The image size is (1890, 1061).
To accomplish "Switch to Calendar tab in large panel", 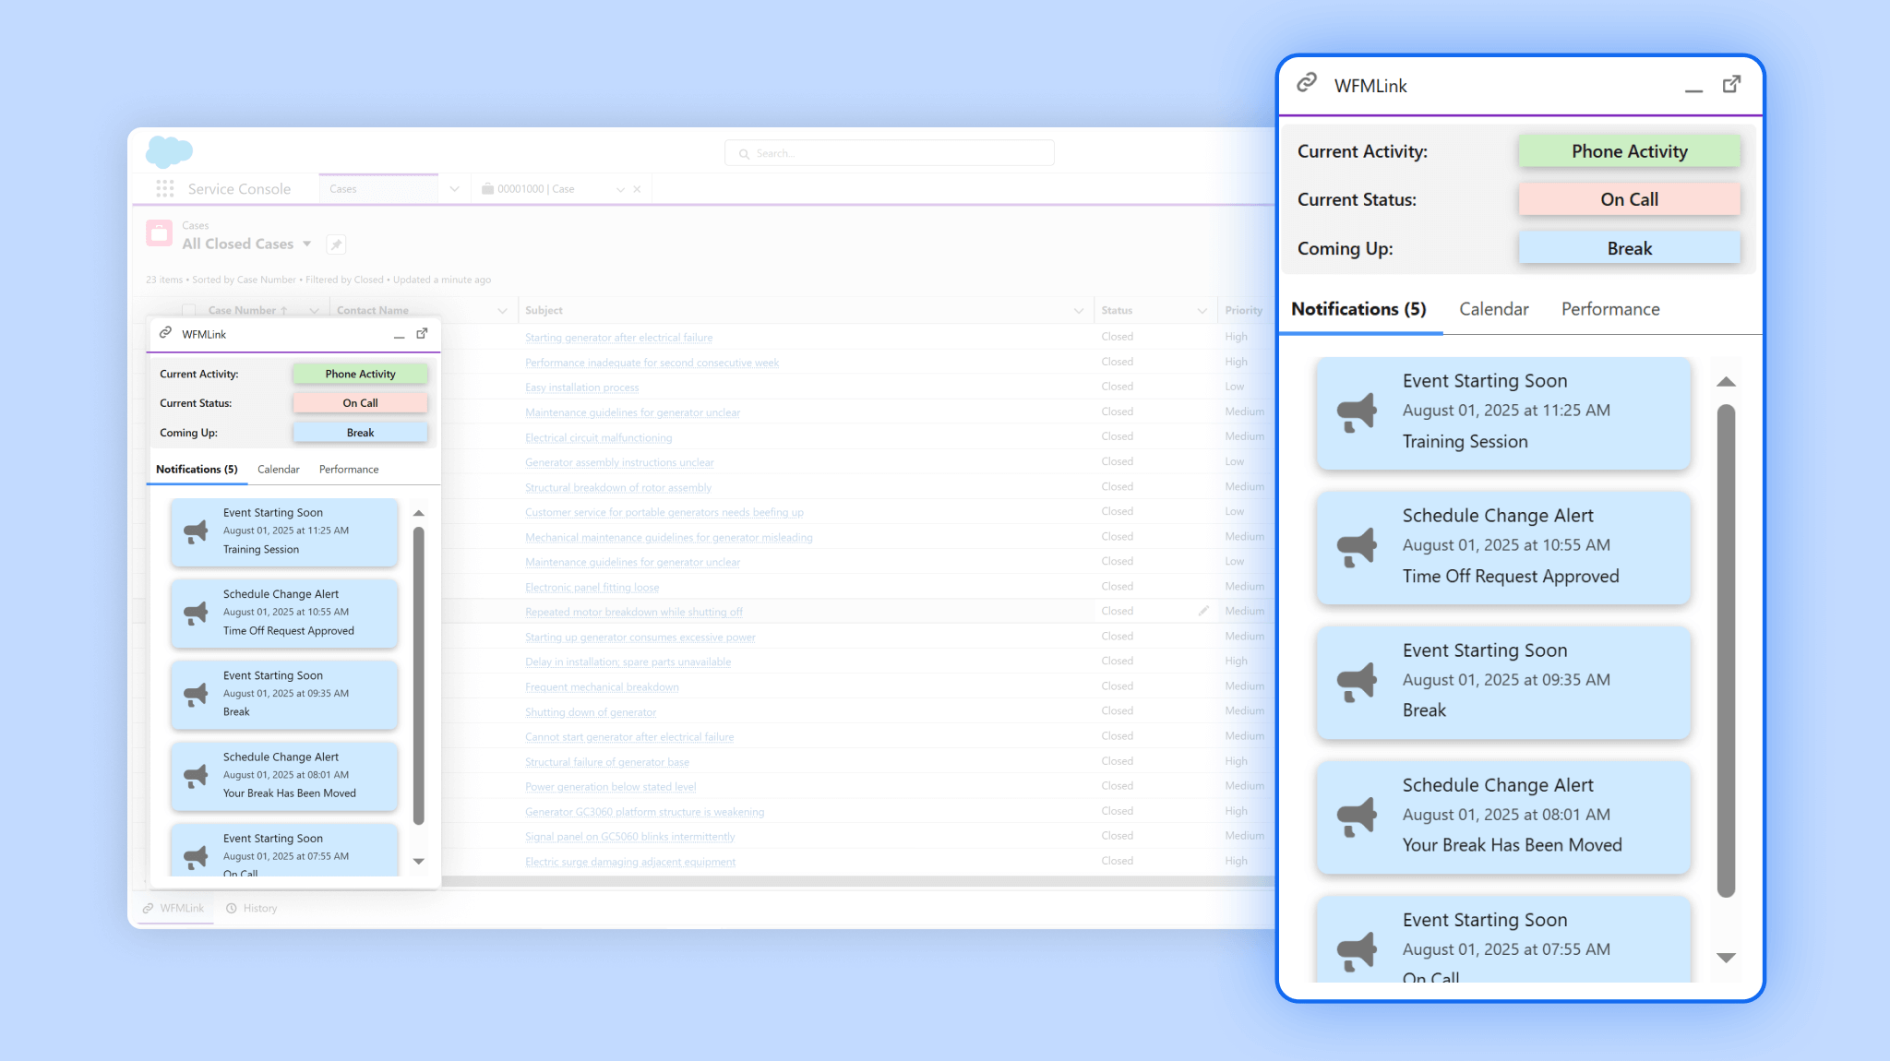I will pos(1493,309).
